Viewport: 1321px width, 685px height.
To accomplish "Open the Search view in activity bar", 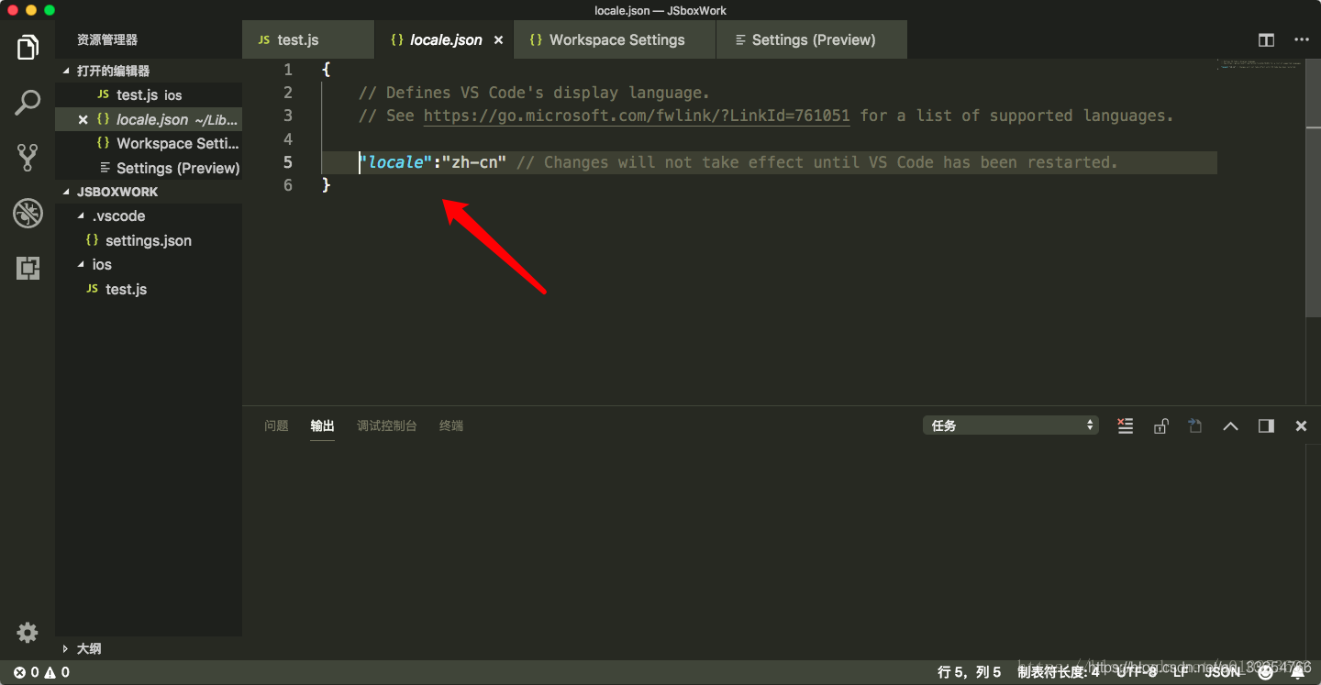I will [28, 103].
